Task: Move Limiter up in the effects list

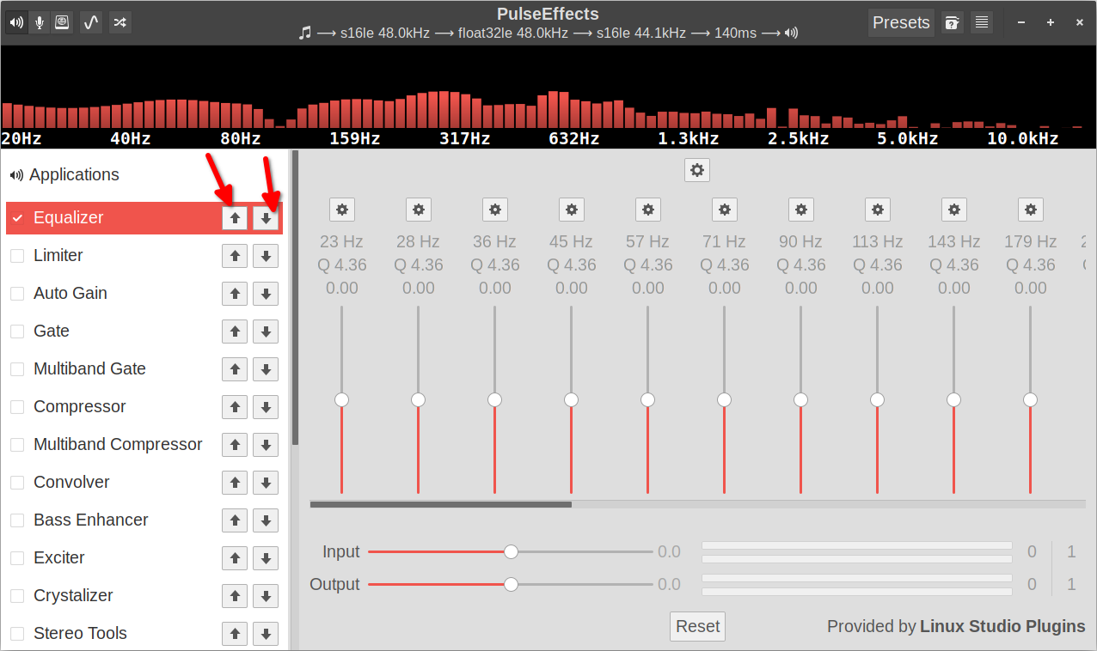Action: tap(235, 256)
